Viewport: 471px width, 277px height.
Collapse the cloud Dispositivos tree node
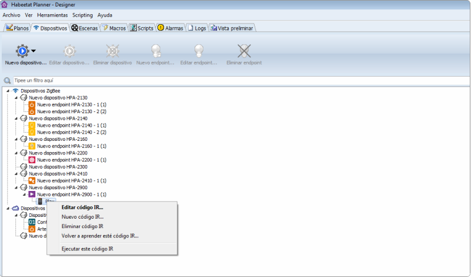point(8,208)
